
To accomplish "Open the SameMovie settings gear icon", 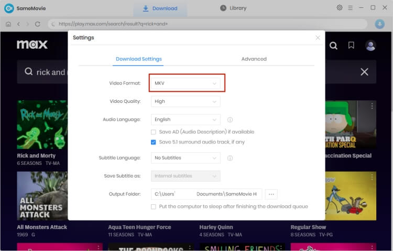I will click(340, 8).
